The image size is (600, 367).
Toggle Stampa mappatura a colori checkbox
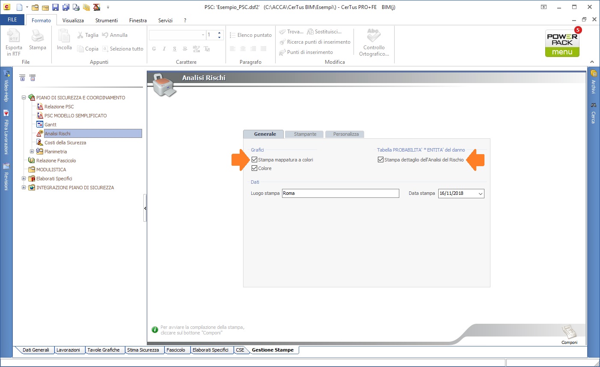click(x=255, y=160)
